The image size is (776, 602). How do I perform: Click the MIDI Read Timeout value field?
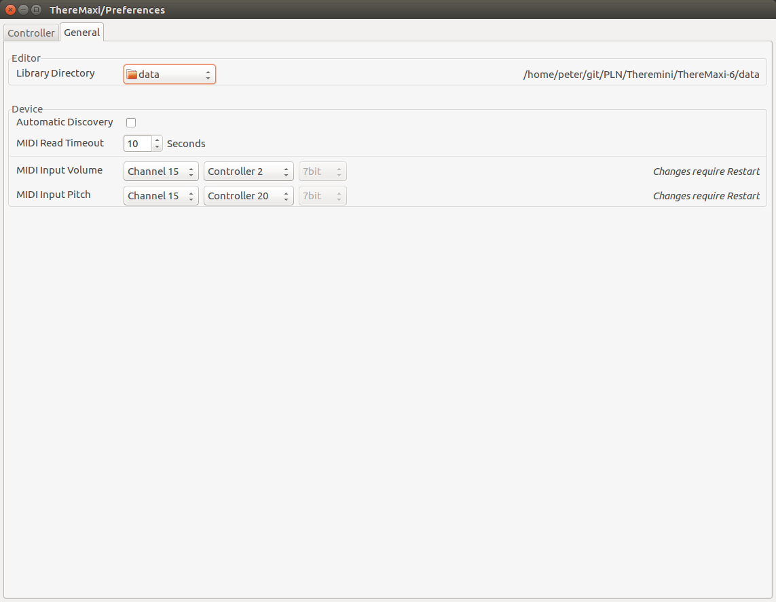point(138,144)
